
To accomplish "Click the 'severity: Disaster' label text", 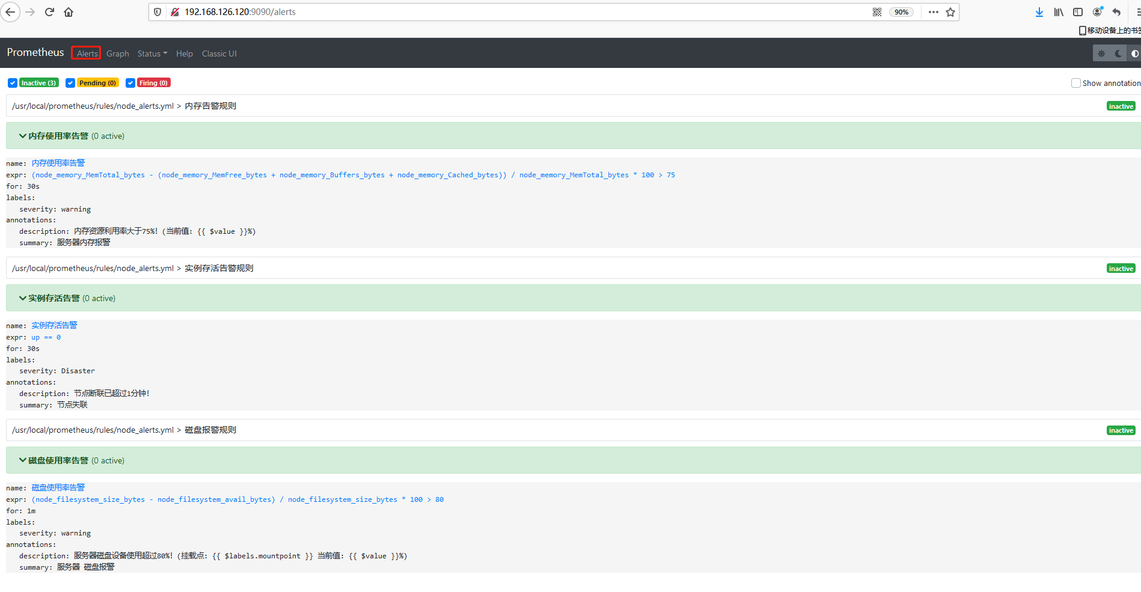I will click(x=57, y=371).
